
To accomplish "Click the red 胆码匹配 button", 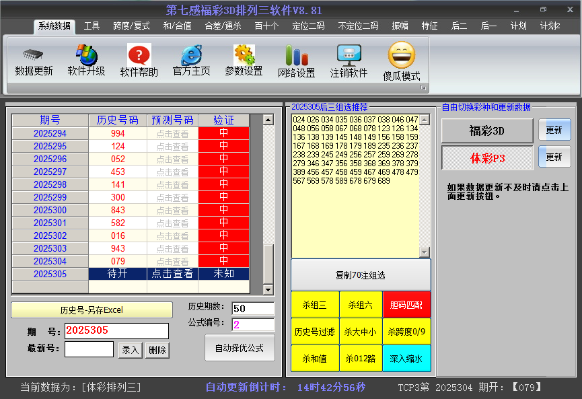I will pyautogui.click(x=406, y=305).
